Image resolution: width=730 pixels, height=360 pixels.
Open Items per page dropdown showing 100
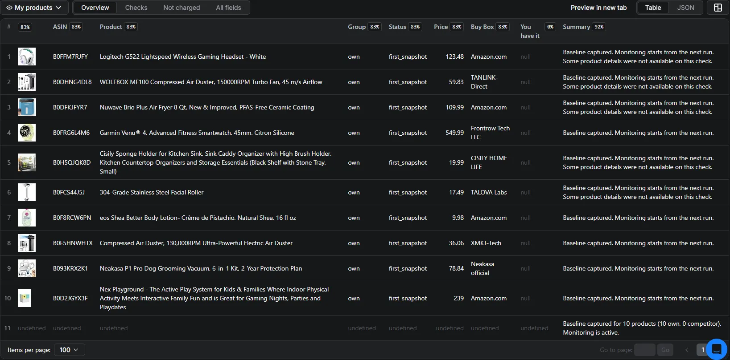(x=69, y=350)
